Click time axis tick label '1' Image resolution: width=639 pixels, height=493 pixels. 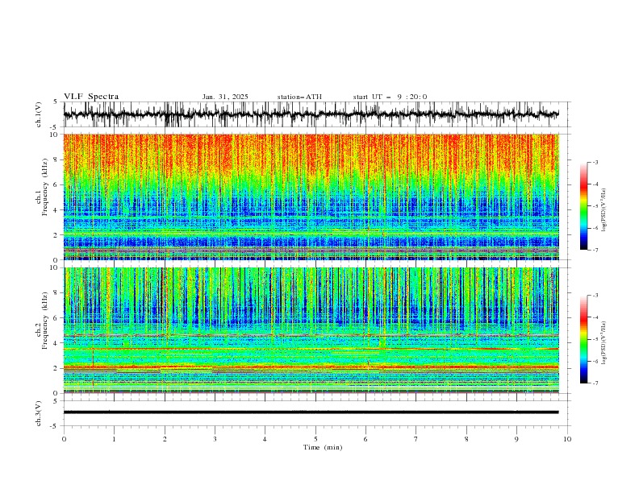[114, 439]
